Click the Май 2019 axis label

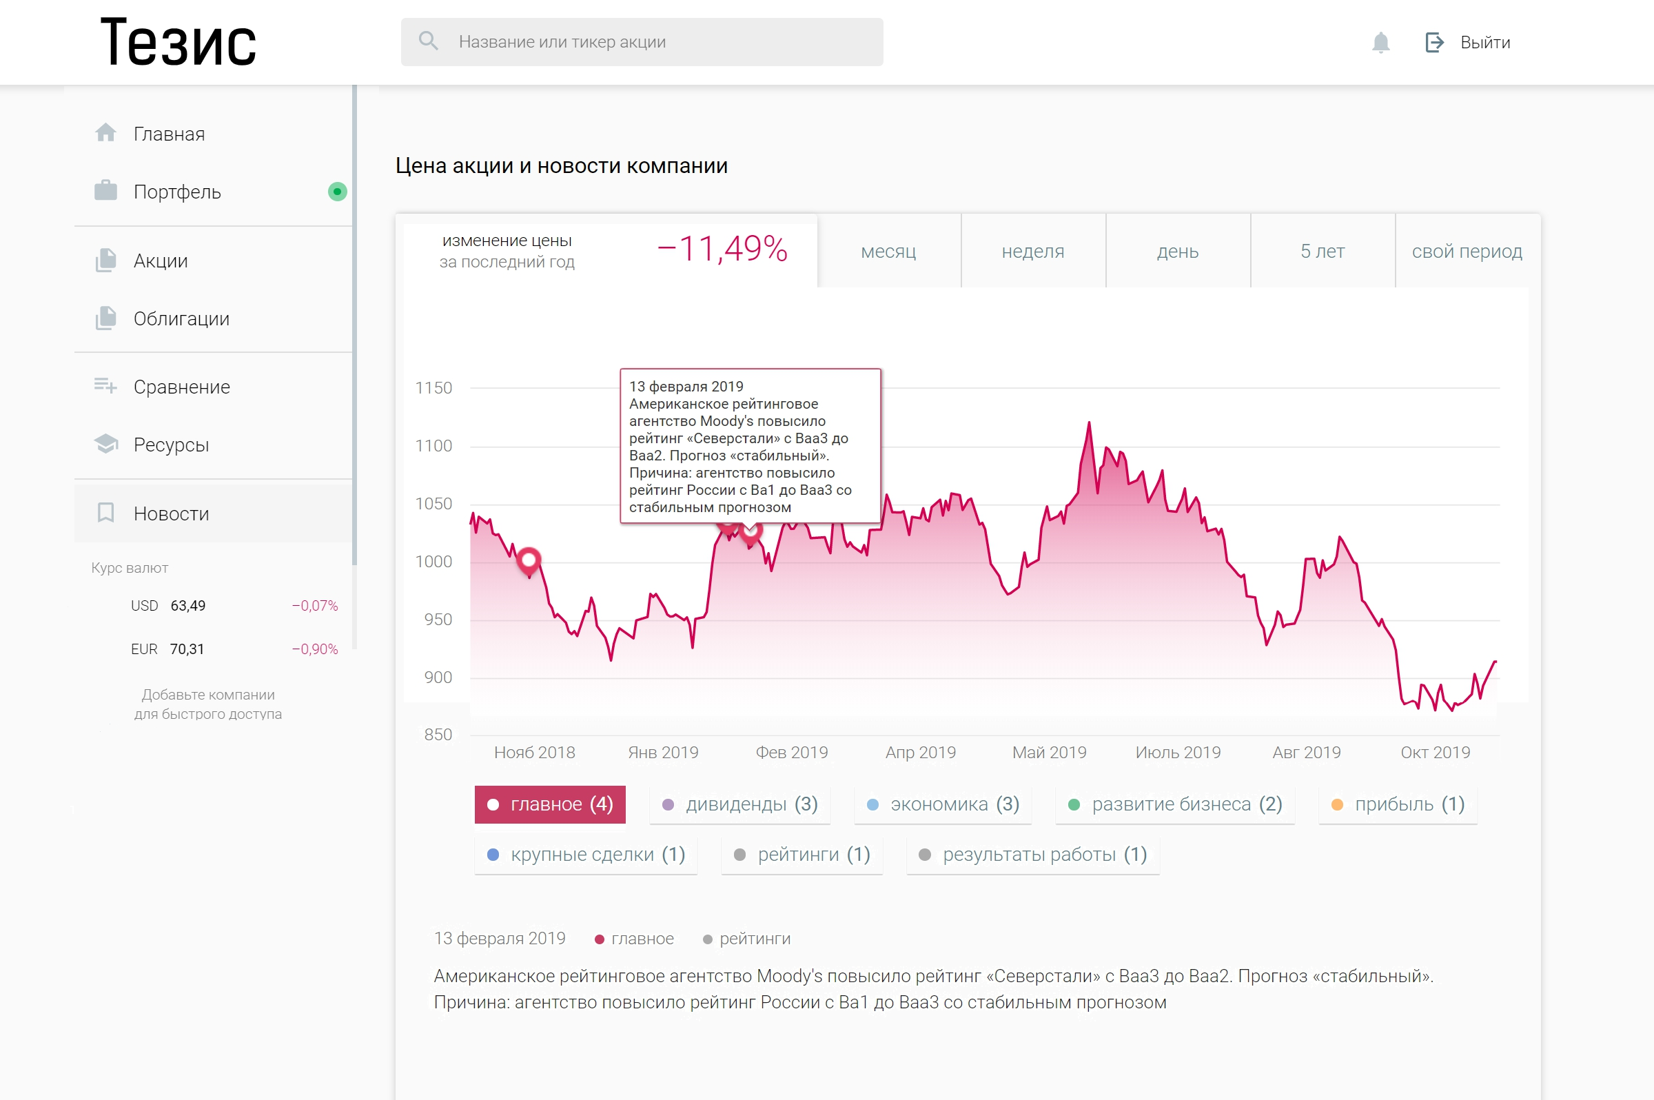(1050, 752)
